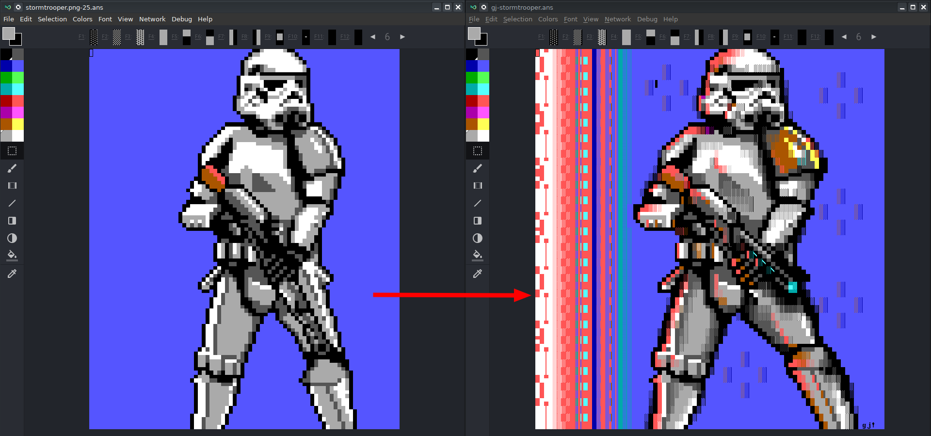Select the marquee Selection tool in left window
This screenshot has width=931, height=436.
(12, 151)
